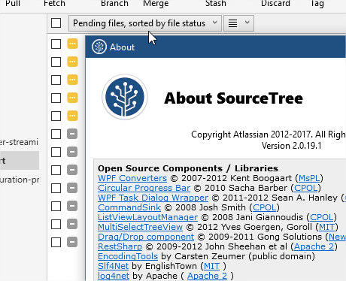Screen dimensions: 346x281
Task: Open the RestSharp link
Action: (x=120, y=246)
